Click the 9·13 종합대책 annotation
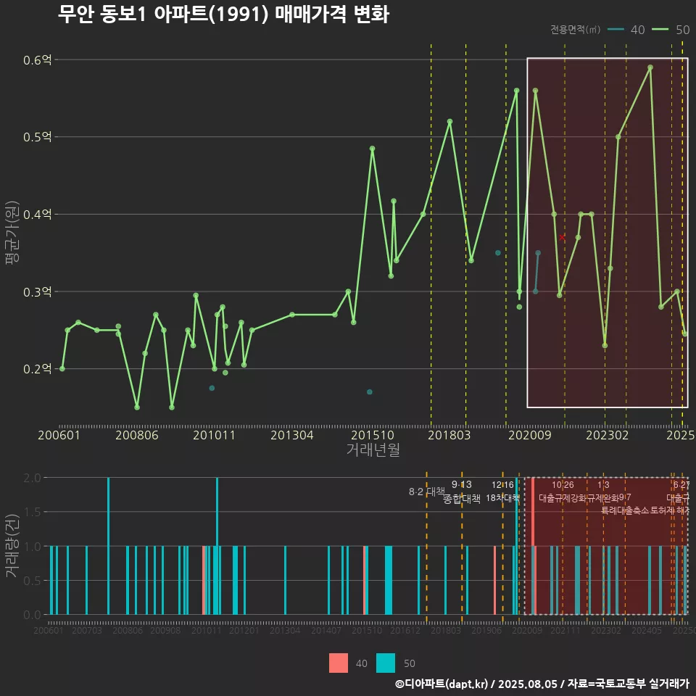This screenshot has height=696, width=696. click(x=462, y=492)
